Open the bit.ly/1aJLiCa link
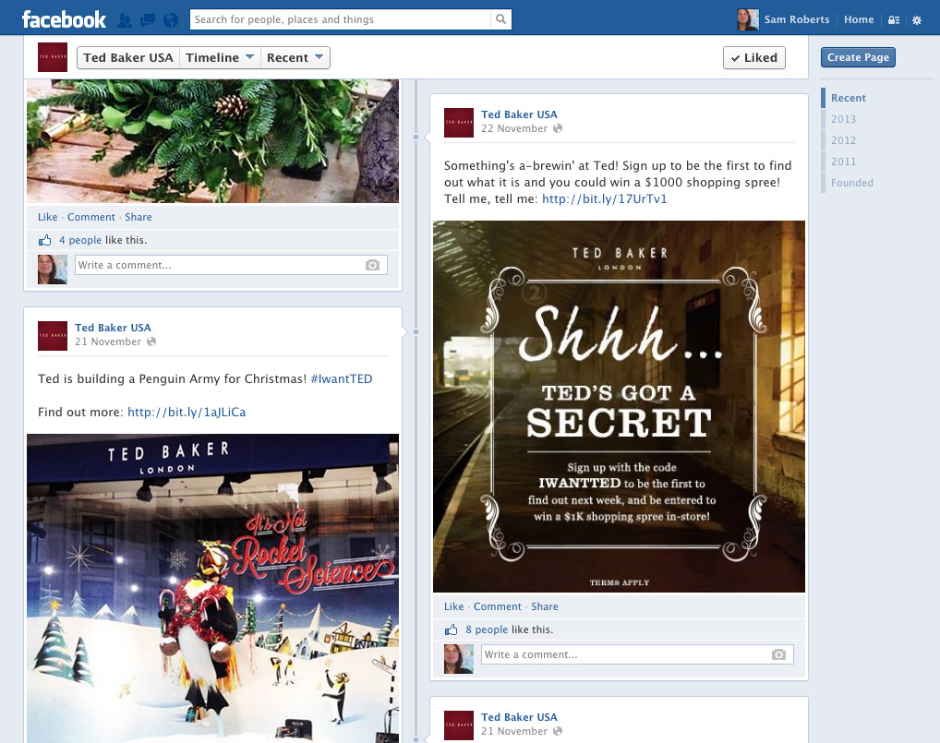The width and height of the screenshot is (940, 743). pos(187,413)
